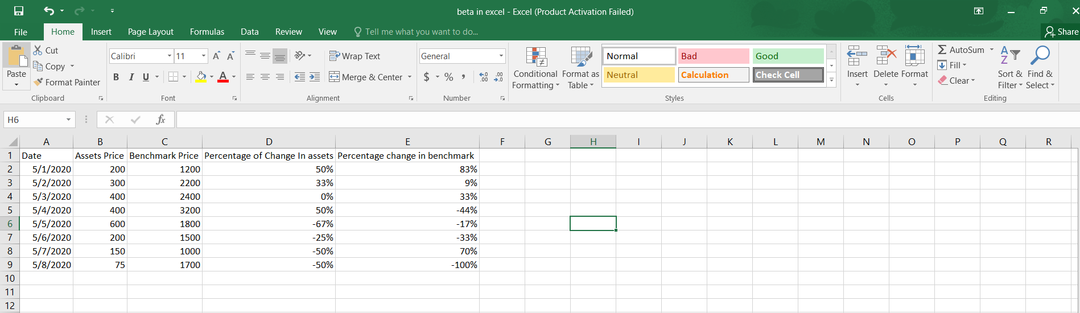This screenshot has width=1080, height=313.
Task: Open Merge & Center dropdown arrow
Action: (x=410, y=77)
